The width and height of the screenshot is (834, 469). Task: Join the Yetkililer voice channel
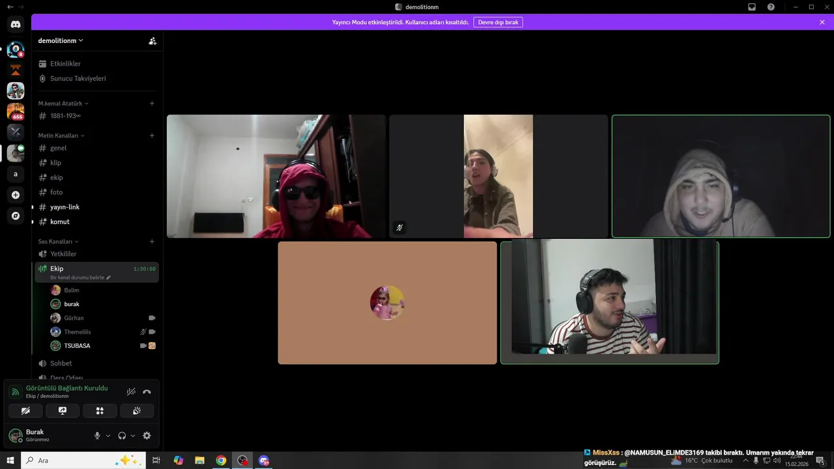(x=97, y=254)
